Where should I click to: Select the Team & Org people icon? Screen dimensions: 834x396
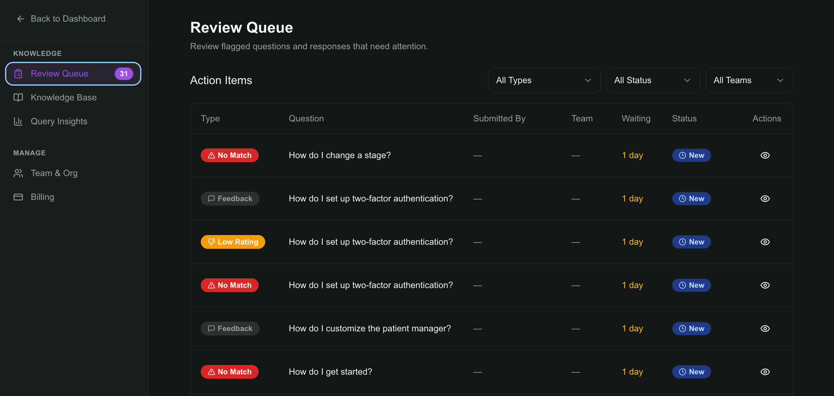coord(18,173)
